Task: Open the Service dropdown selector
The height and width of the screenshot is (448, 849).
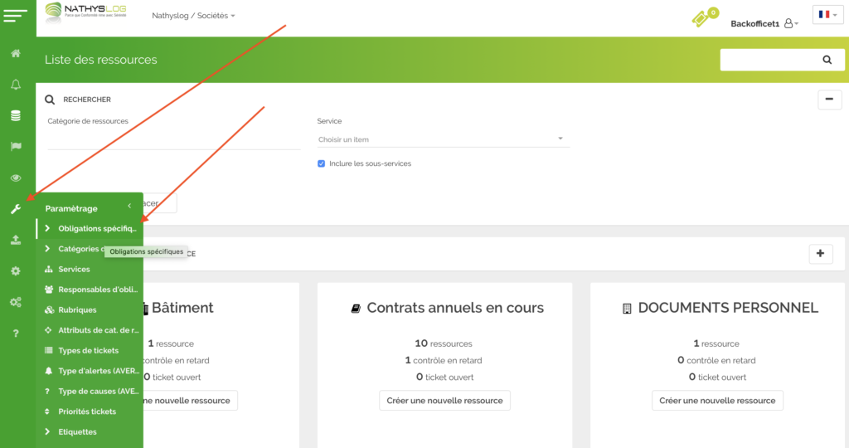Action: point(443,139)
